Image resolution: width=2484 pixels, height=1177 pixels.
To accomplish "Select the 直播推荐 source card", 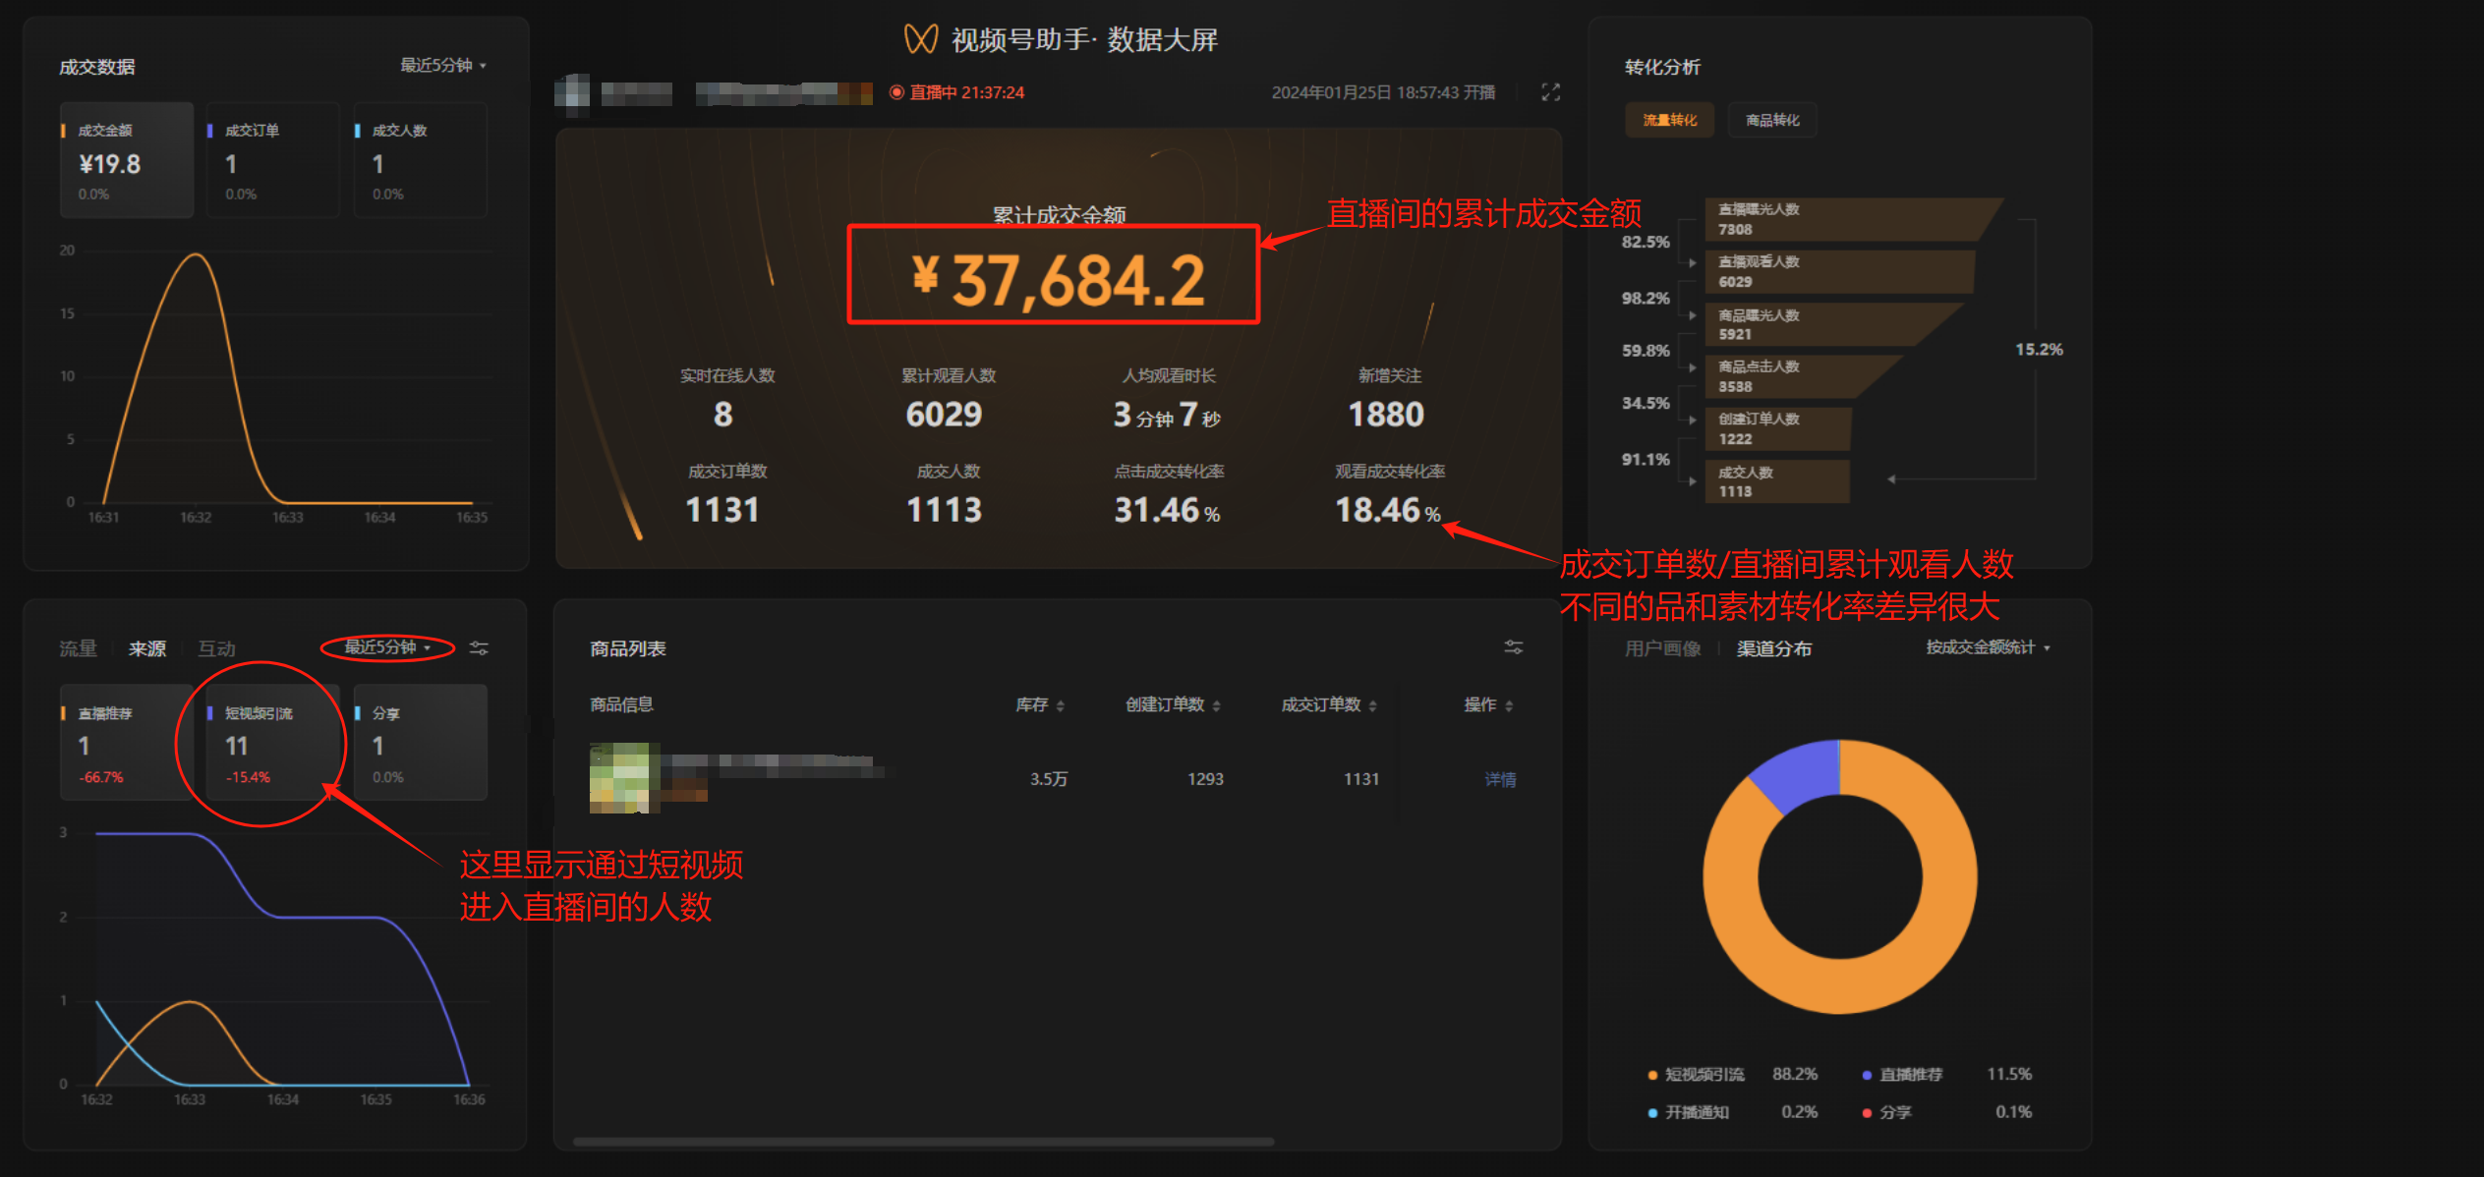I will click(127, 743).
